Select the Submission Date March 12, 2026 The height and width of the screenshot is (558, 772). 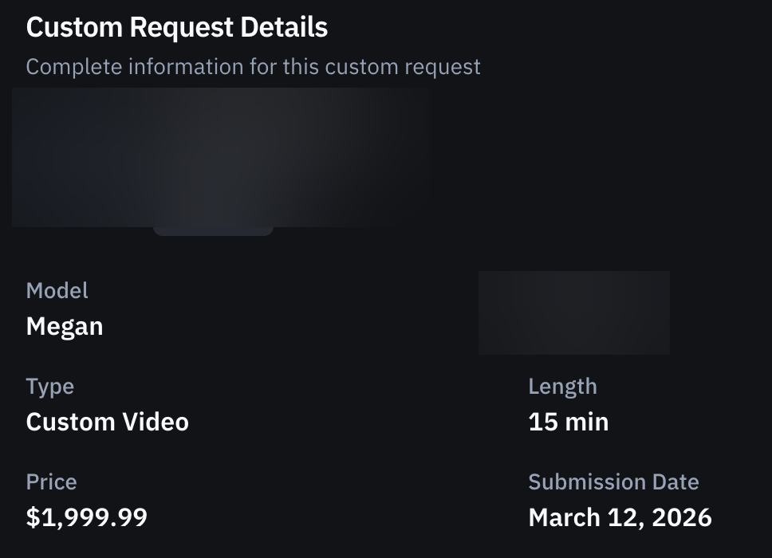point(620,517)
